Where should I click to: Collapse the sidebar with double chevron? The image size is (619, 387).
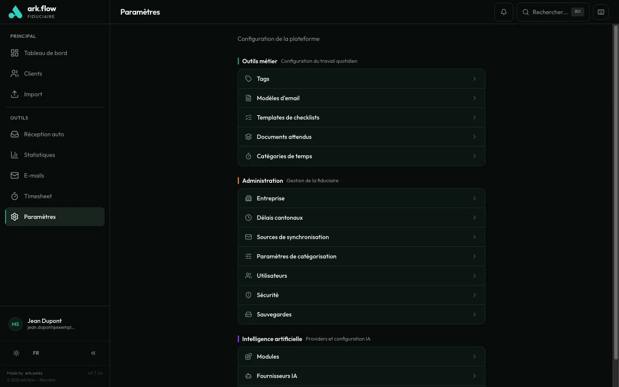93,353
